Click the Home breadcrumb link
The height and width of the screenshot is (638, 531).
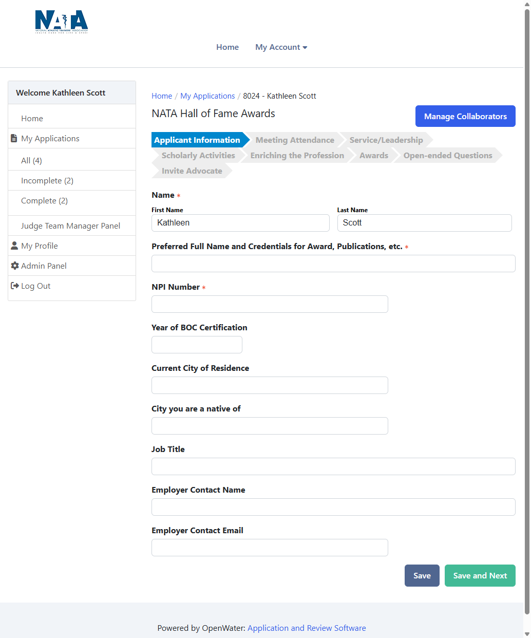[x=162, y=96]
